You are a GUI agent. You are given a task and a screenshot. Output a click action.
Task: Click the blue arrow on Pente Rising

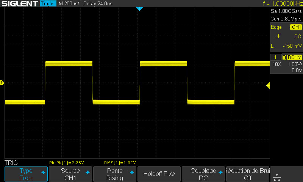[x=132, y=172]
